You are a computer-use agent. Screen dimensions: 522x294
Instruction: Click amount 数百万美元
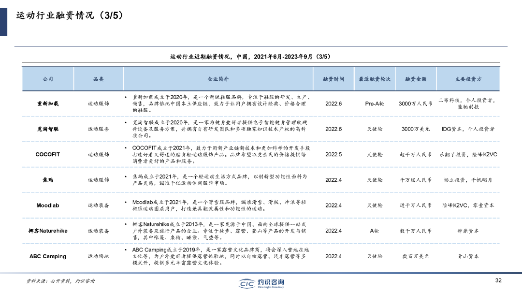416,256
